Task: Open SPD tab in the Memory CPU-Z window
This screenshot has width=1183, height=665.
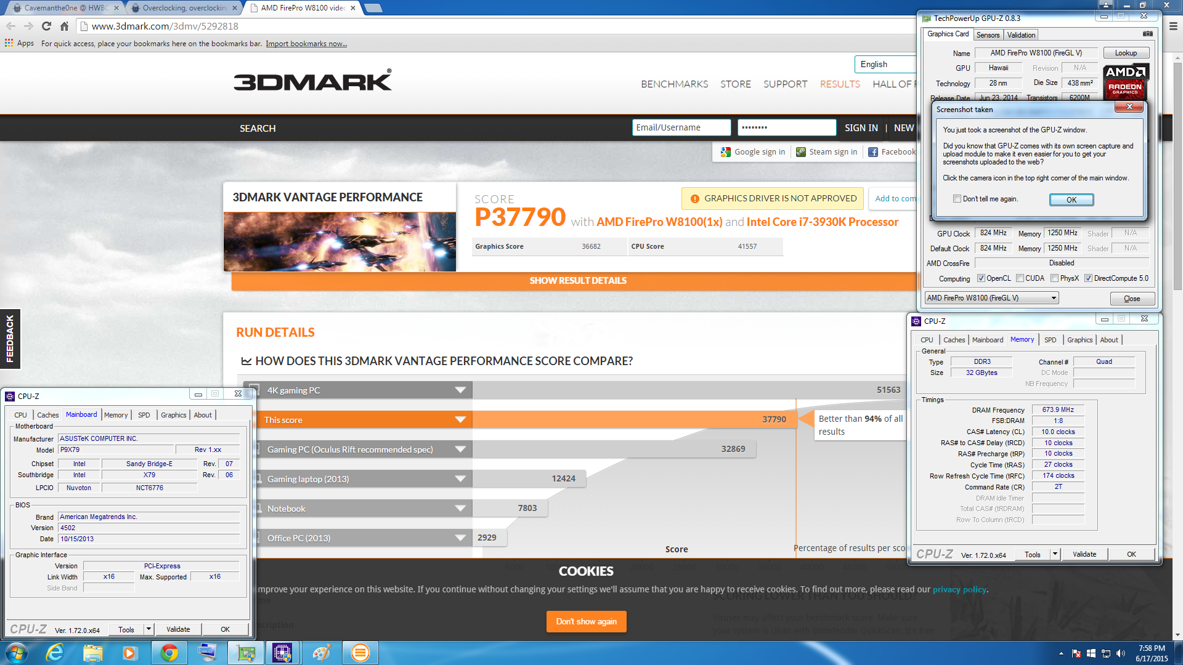Action: pyautogui.click(x=1051, y=340)
